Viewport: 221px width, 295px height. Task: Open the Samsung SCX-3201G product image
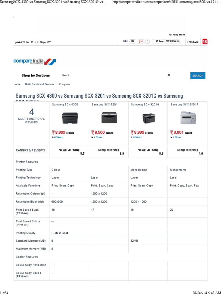tap(149, 118)
